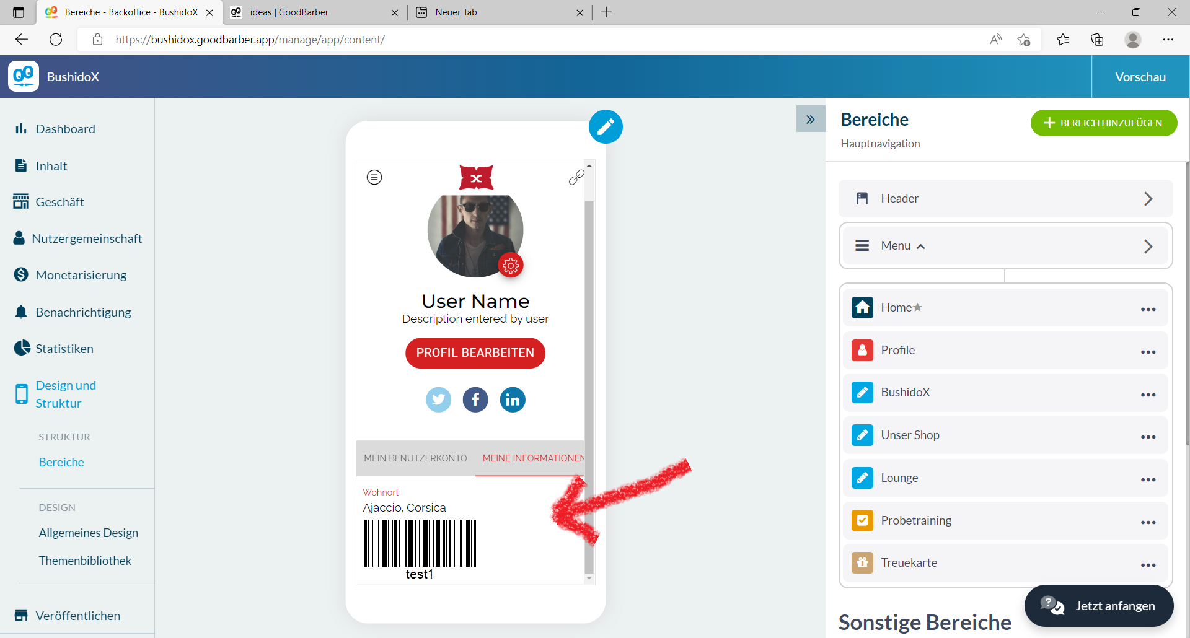Open browser settings three-dots menu
This screenshot has width=1190, height=638.
pos(1168,40)
